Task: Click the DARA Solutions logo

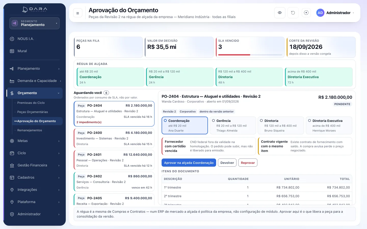Action: click(35, 10)
